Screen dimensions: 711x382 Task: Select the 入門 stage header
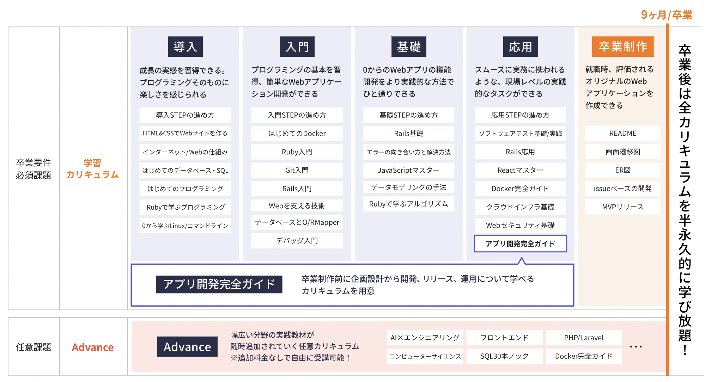coord(297,47)
